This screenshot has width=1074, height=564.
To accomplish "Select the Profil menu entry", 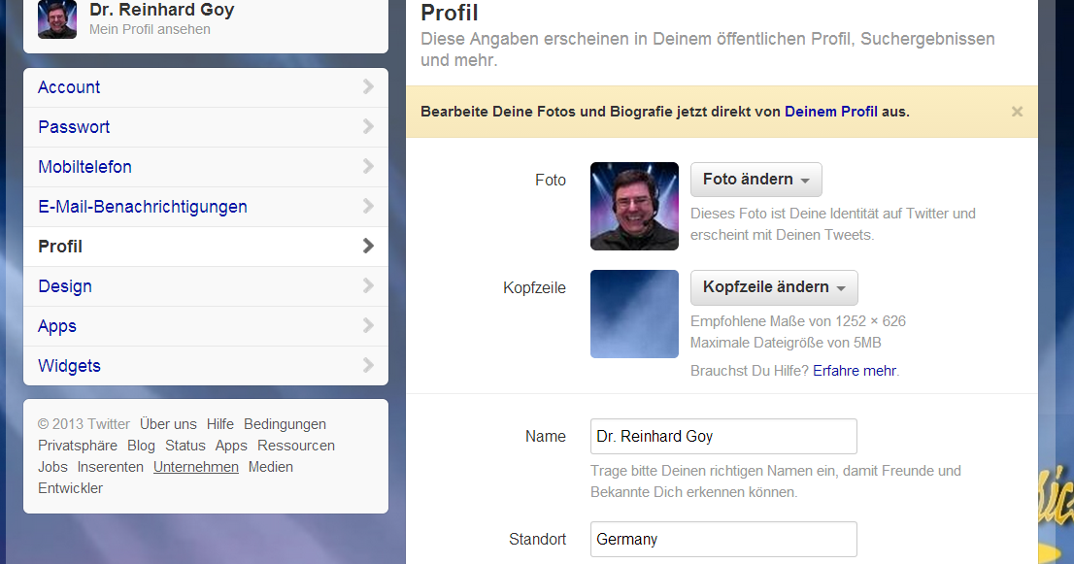I will point(206,247).
